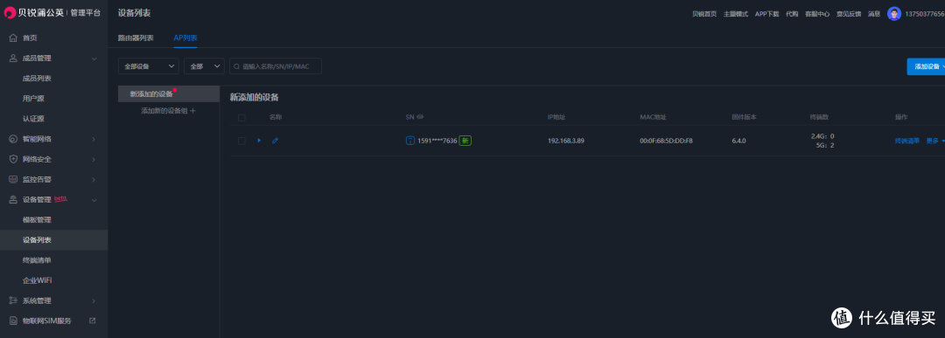Focus the 名称/SN/IP/MAC search input field
Viewport: 945px width, 338px height.
click(276, 66)
